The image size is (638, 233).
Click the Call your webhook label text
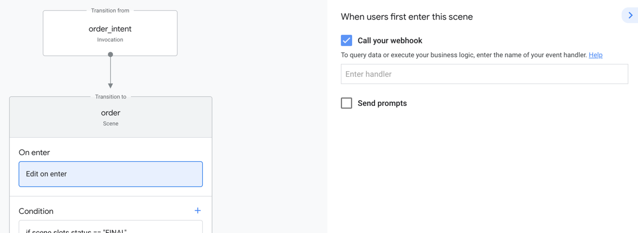tap(390, 40)
